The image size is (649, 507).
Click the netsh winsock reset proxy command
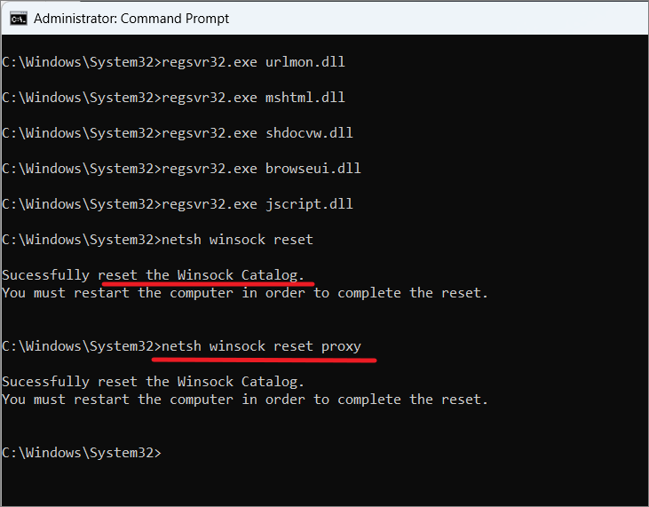point(261,346)
